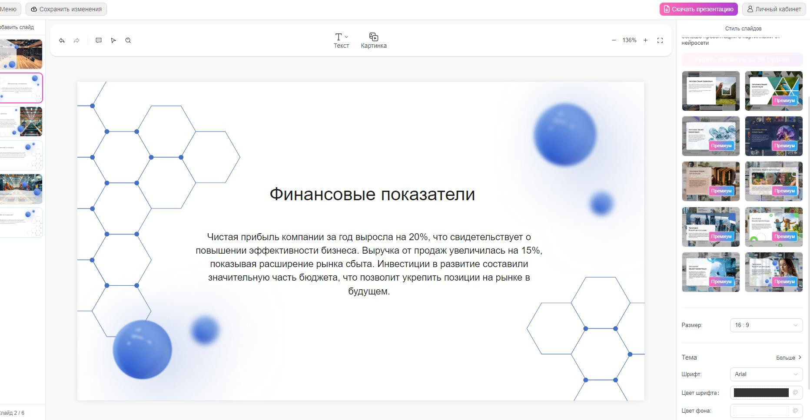The height and width of the screenshot is (420, 810).
Task: Add an image with the Картинка tool
Action: coord(374,40)
